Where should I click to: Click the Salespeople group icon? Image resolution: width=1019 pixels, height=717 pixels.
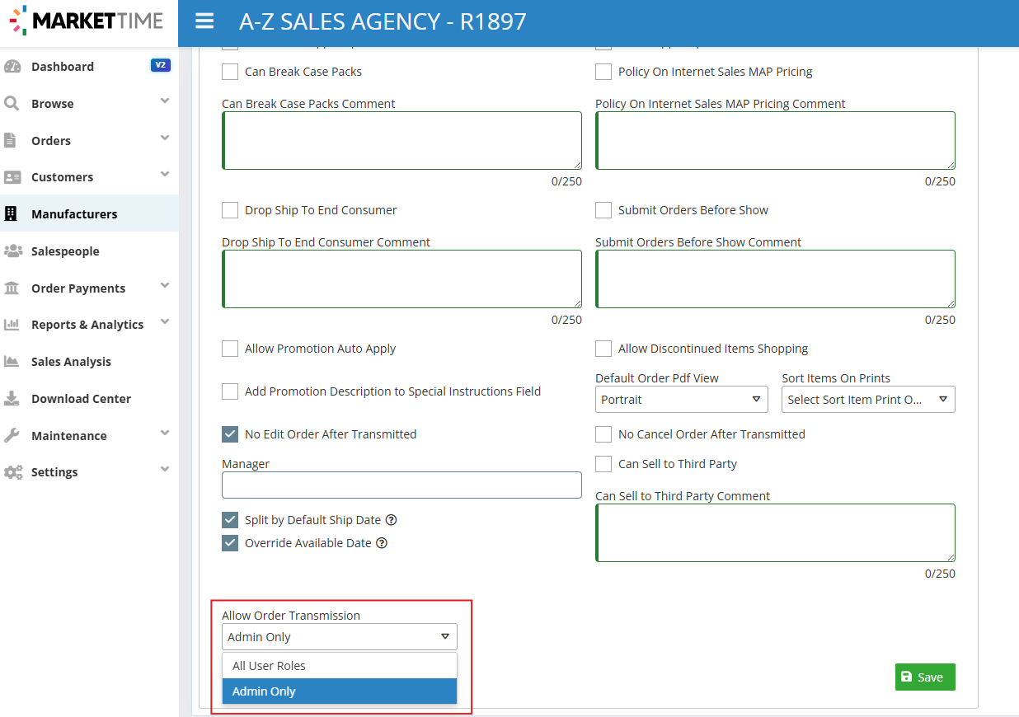(12, 251)
